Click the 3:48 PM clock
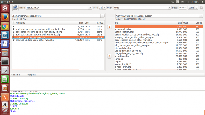 tap(195, 2)
